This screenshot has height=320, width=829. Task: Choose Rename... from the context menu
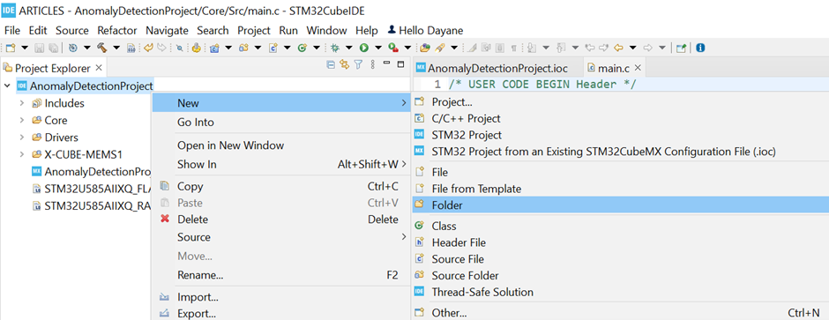tap(281, 275)
